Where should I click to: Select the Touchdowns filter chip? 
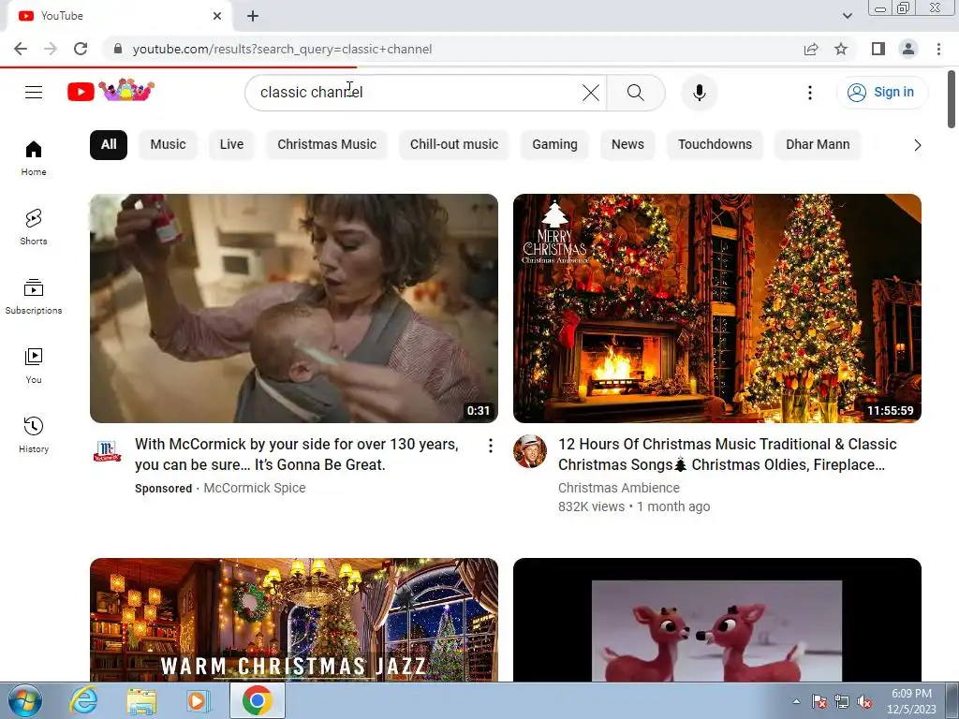pyautogui.click(x=715, y=145)
